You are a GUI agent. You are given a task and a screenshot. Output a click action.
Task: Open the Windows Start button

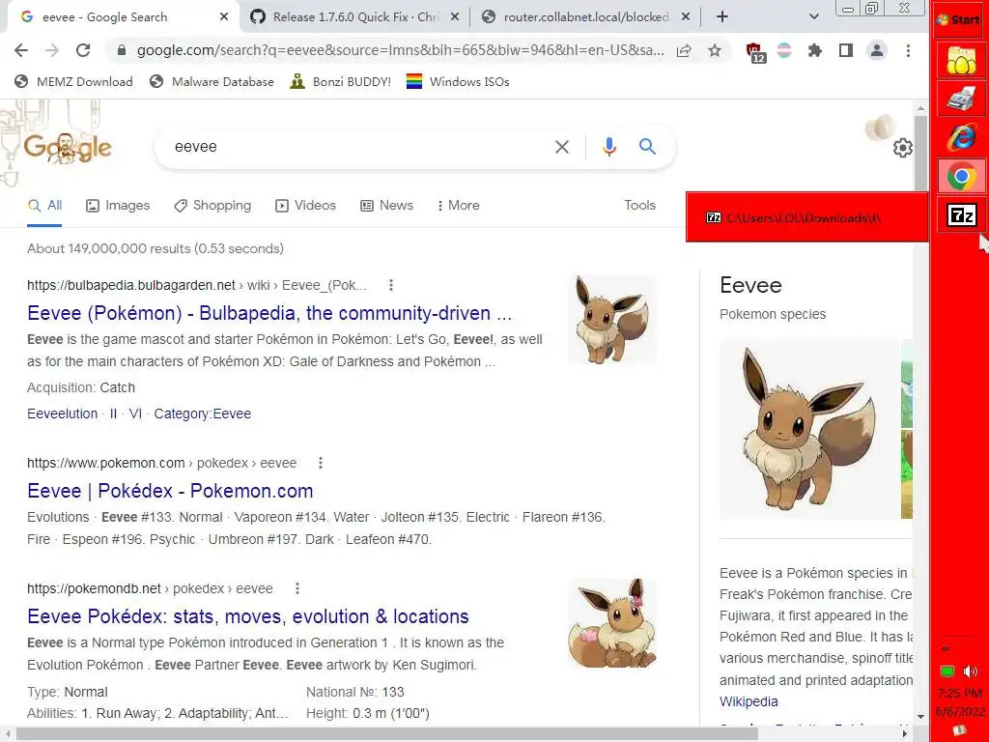[x=959, y=19]
